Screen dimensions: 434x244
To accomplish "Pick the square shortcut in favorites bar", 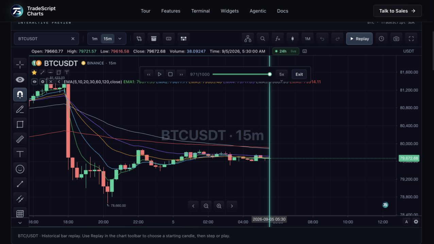I will [59, 72].
